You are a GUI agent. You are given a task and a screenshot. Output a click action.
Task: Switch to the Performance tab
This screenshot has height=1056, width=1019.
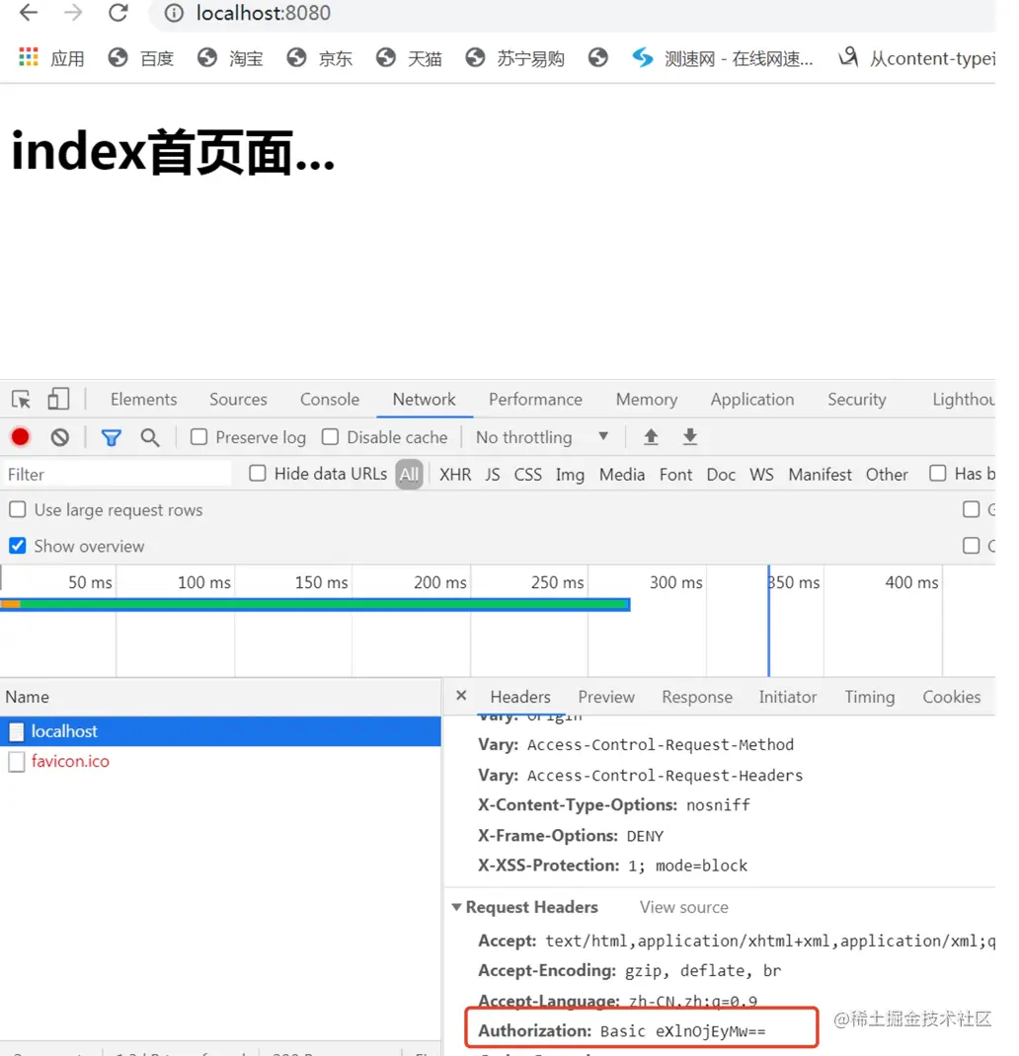click(x=535, y=400)
